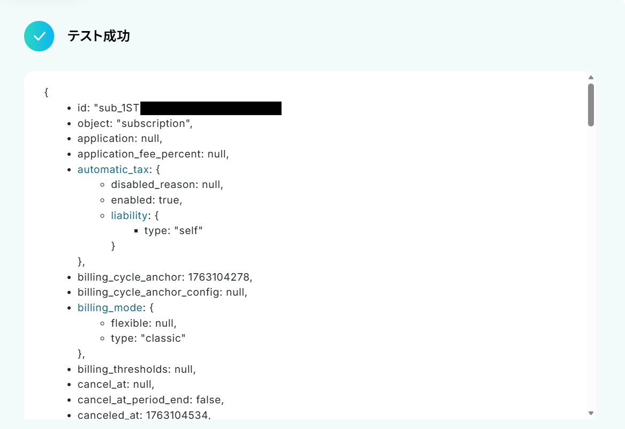Click the テスト成功 heading text

pyautogui.click(x=99, y=36)
